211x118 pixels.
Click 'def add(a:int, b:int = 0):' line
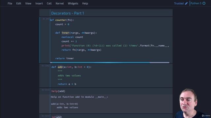click(x=71, y=67)
